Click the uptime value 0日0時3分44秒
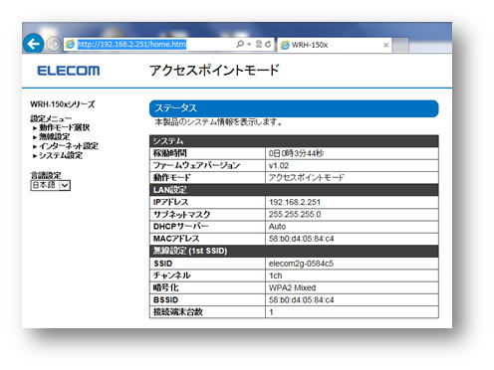The image size is (494, 370). coord(296,153)
